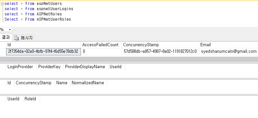The width and height of the screenshot is (258, 118).
Task: Click the 메시지 tab icon
Action: (x=16, y=38)
